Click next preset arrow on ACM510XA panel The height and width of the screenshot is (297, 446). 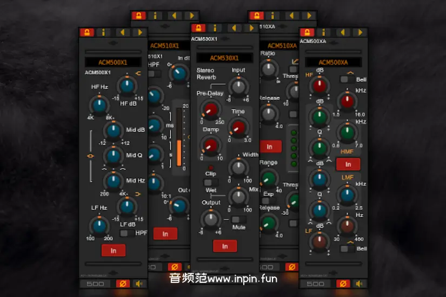pos(309,16)
